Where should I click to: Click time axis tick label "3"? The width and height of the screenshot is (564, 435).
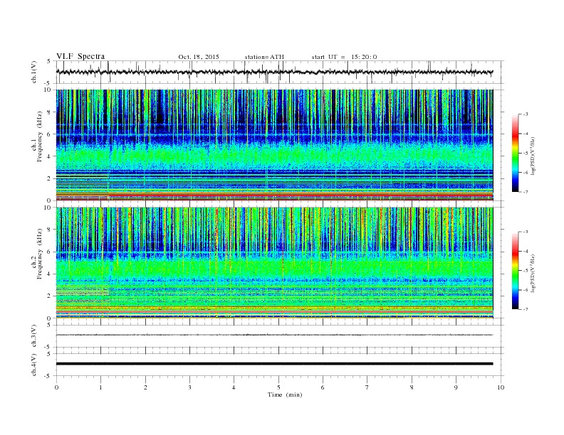[189, 387]
